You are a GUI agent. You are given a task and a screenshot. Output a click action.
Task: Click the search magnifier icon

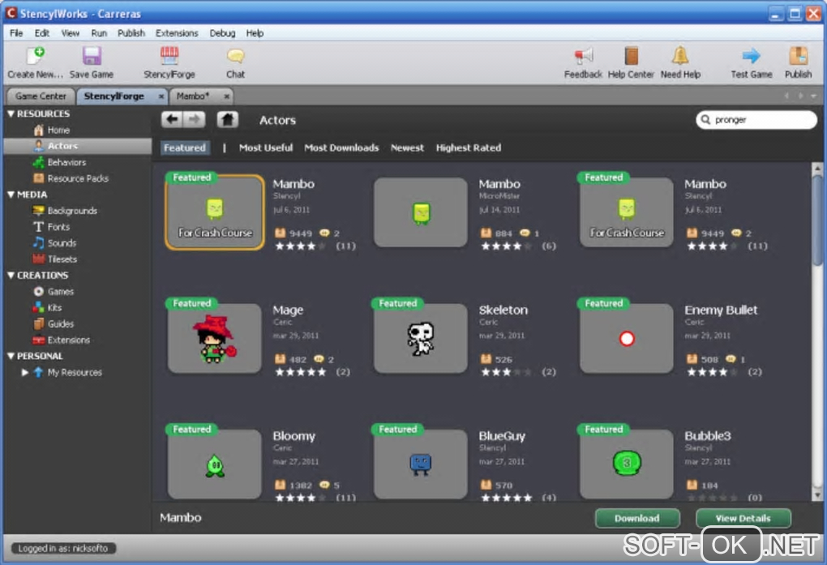(x=705, y=120)
